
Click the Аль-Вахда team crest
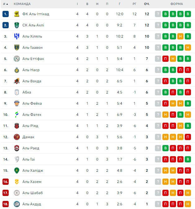coord(17,81)
